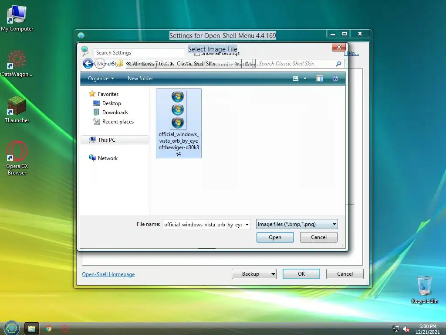Click OK in Open-Shell settings window
The height and width of the screenshot is (335, 446).
tap(301, 274)
